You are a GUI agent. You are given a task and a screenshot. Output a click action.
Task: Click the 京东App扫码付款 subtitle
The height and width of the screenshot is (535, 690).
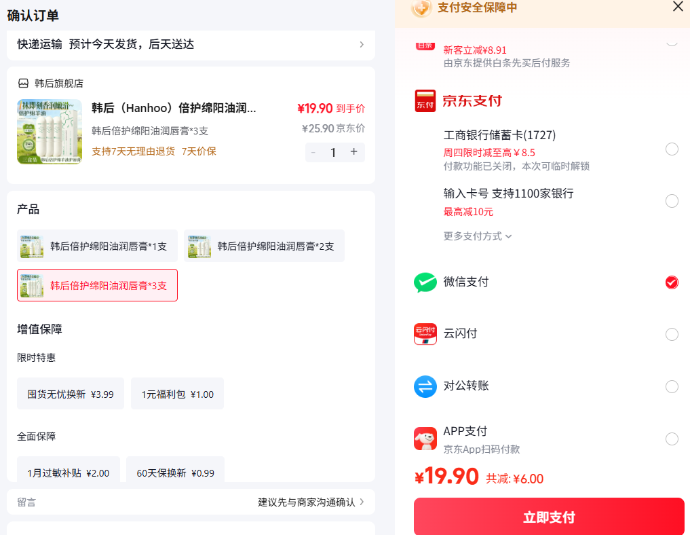(482, 449)
